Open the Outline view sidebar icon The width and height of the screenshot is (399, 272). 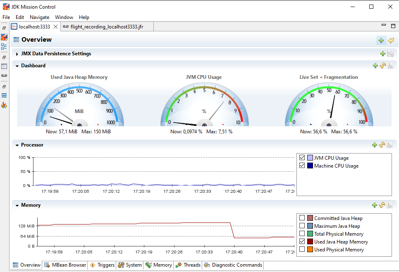4,47
